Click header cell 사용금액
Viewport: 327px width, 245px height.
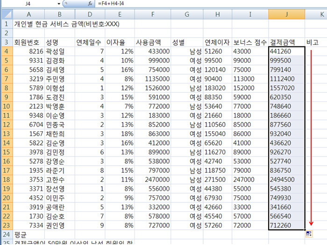point(153,43)
